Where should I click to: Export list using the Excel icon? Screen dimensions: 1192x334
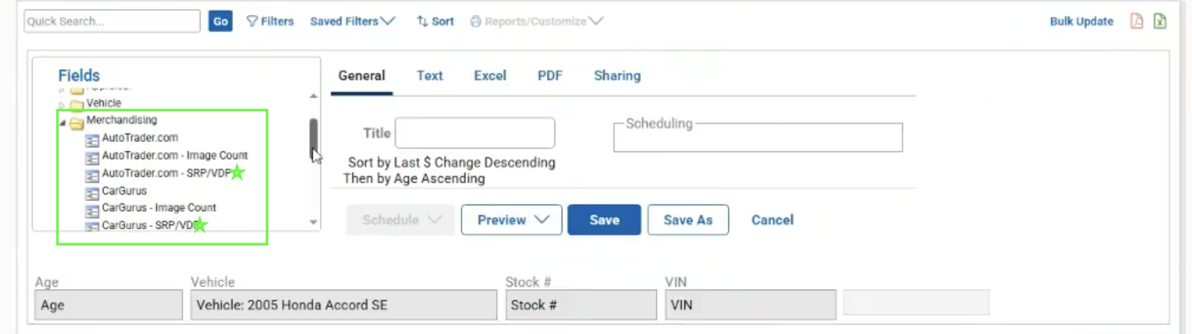[1160, 21]
